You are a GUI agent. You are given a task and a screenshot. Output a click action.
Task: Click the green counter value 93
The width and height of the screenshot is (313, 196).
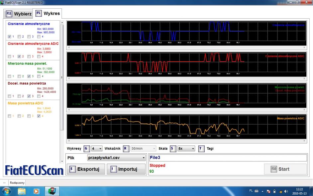152,171
